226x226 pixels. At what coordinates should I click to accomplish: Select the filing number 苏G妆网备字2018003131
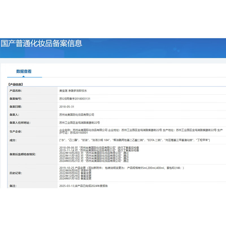pos(75,99)
